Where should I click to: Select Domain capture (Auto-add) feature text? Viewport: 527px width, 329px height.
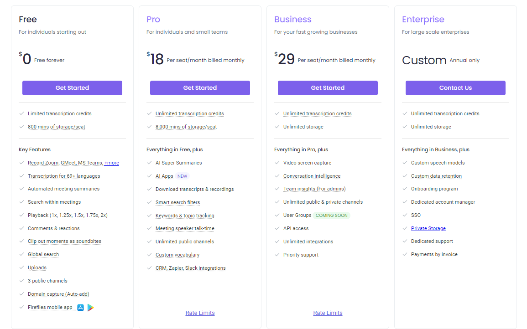click(x=57, y=294)
